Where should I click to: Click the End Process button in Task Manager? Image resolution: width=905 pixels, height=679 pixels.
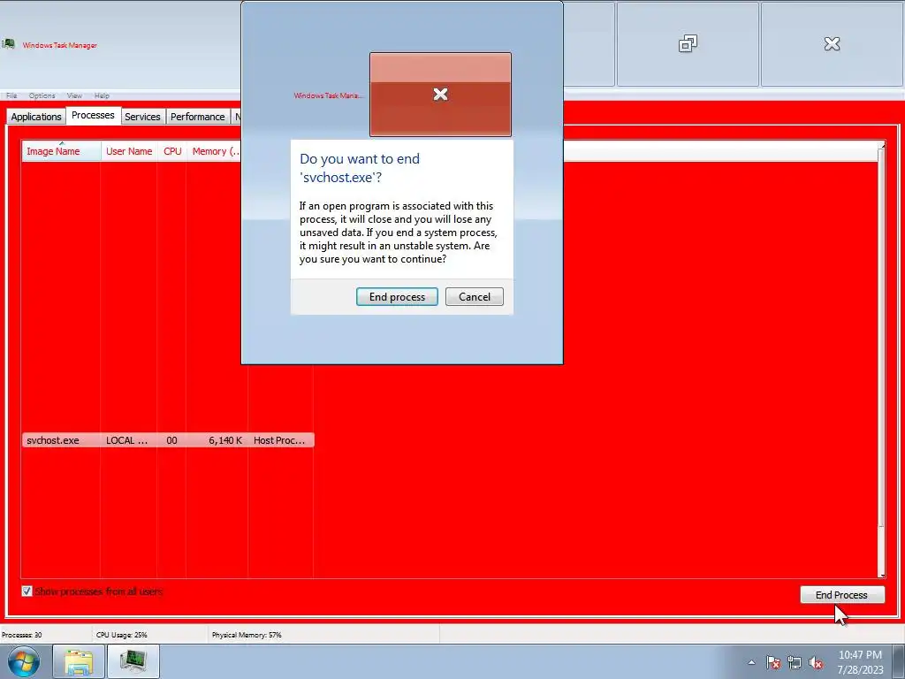841,595
